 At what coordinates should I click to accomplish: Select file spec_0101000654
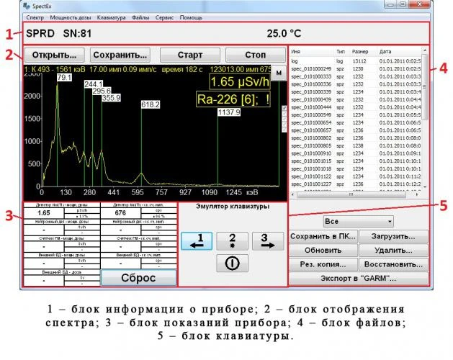click(356, 123)
